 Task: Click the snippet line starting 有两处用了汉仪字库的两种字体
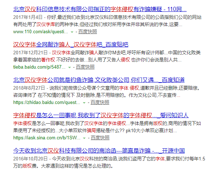[98, 24]
